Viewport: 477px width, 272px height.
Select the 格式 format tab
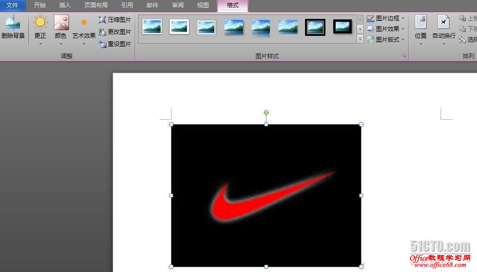[233, 6]
